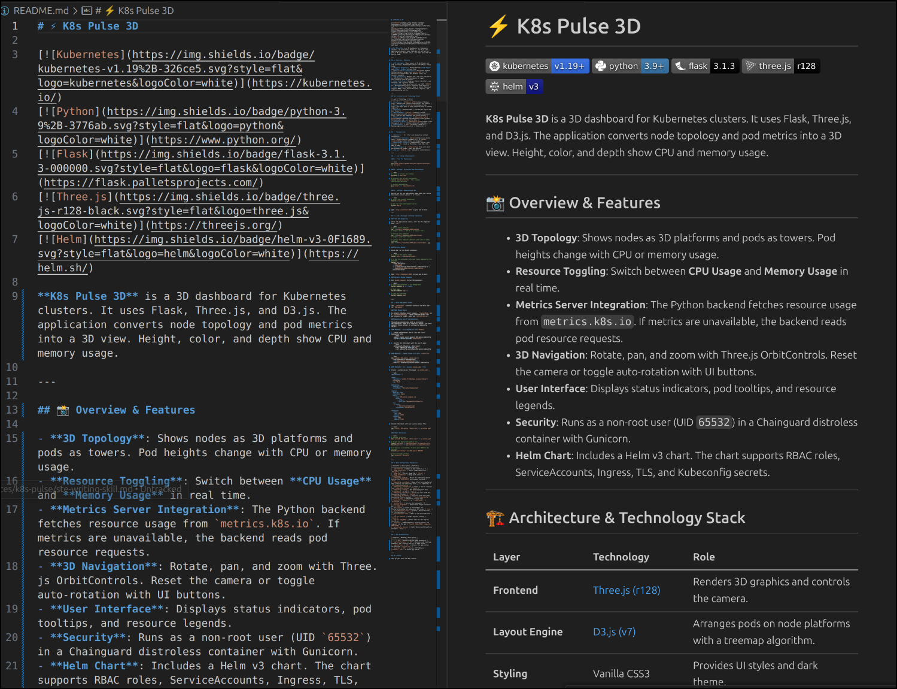
Task: Click '**Security**' on editor line 20
Action: [88, 638]
